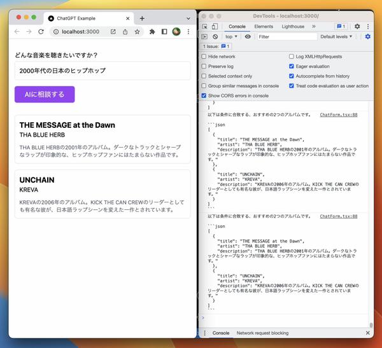The height and width of the screenshot is (348, 382).
Task: Toggle console settings blue gear
Action: [x=368, y=36]
